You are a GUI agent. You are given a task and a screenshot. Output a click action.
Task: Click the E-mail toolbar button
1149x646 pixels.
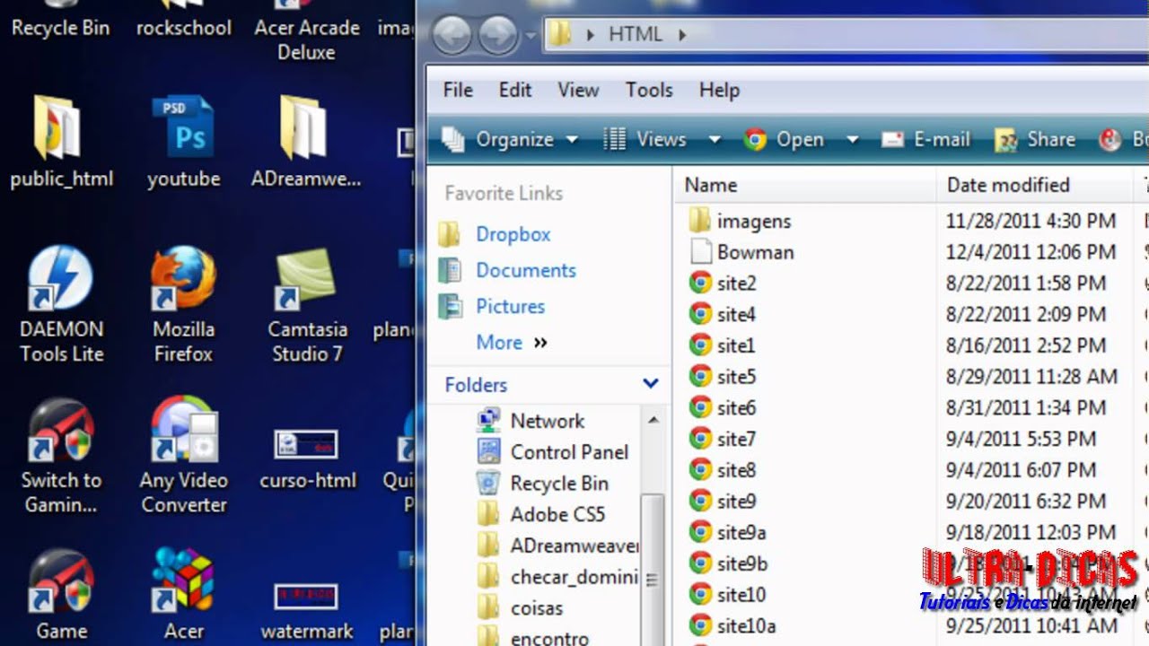click(x=926, y=139)
